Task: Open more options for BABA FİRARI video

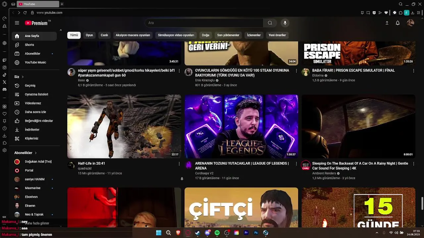Action: 413,71
